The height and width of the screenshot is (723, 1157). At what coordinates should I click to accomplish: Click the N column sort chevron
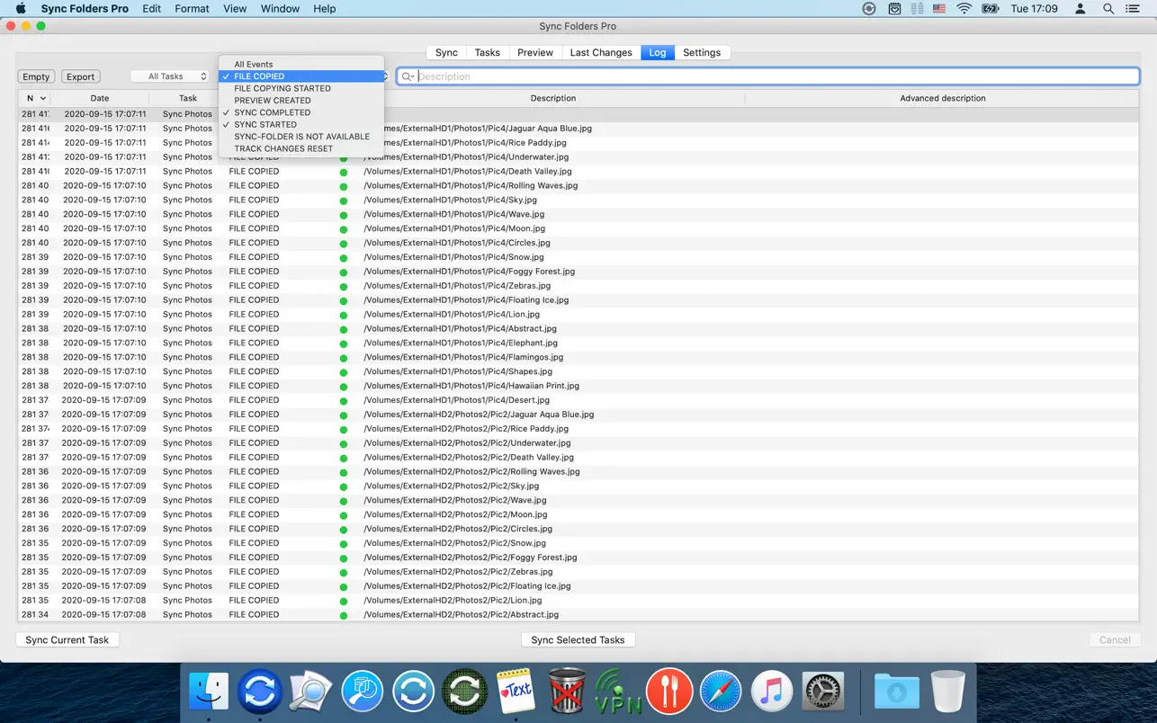(42, 99)
